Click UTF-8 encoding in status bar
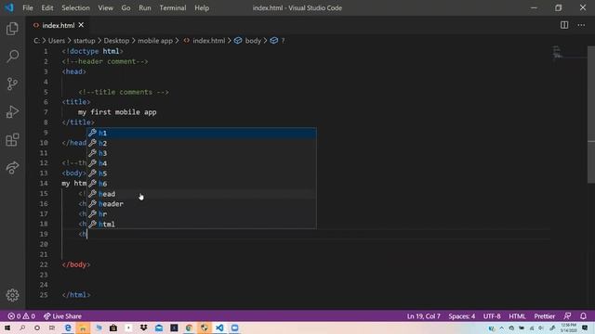The height and width of the screenshot is (334, 595). [492, 316]
